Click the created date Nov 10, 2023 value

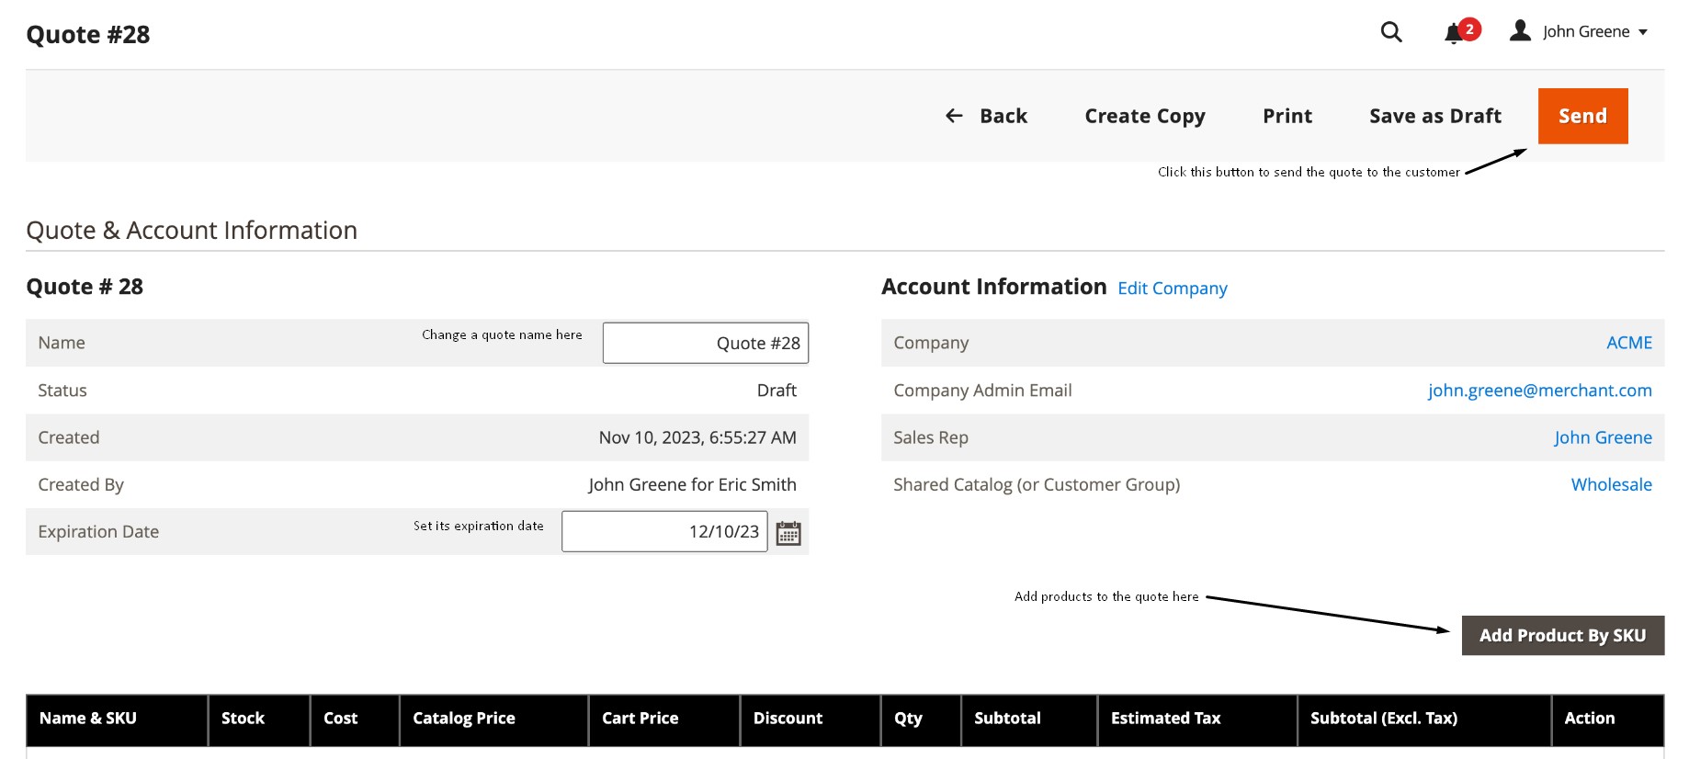(x=697, y=437)
